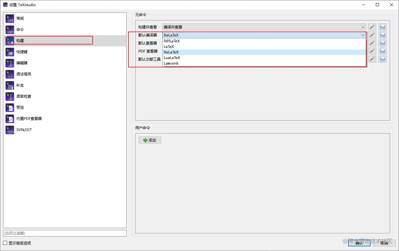The width and height of the screenshot is (399, 251).
Task: Pick LuaLaTeX from compiler list
Action: pos(264,58)
